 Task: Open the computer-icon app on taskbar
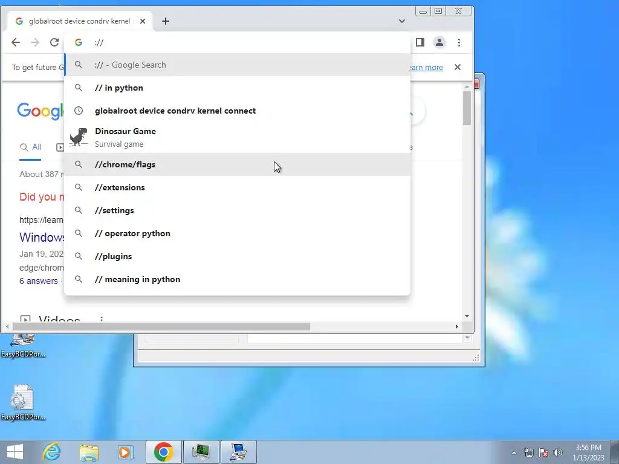coord(238,452)
